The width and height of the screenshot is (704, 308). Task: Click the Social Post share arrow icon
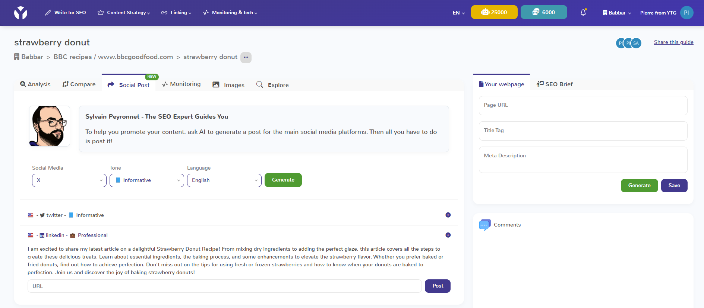point(111,85)
